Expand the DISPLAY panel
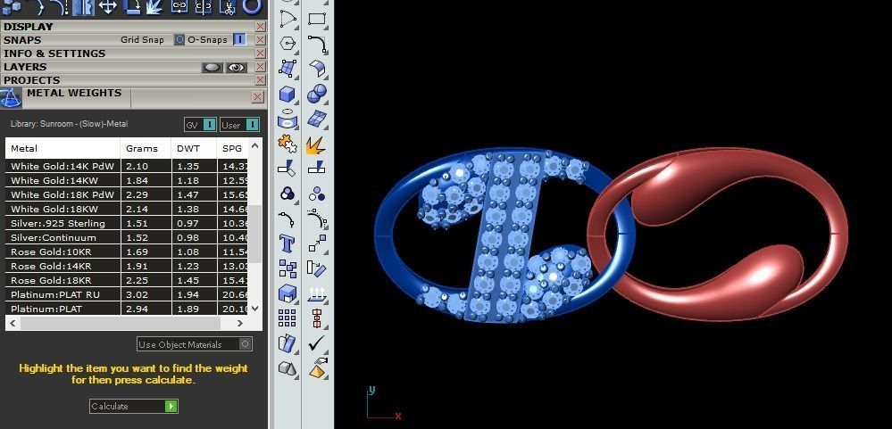 click(x=29, y=27)
